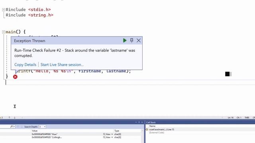255x143 pixels.
Task: Close the Exception Thrown popup
Action: pos(139,41)
